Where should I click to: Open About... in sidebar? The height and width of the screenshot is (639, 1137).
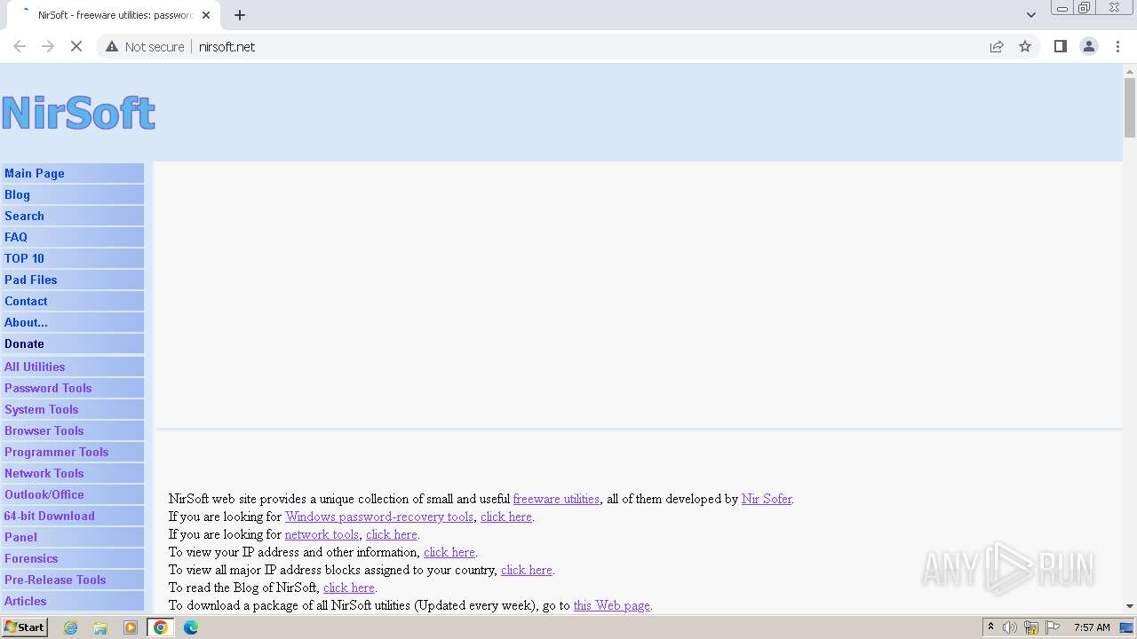pyautogui.click(x=72, y=322)
